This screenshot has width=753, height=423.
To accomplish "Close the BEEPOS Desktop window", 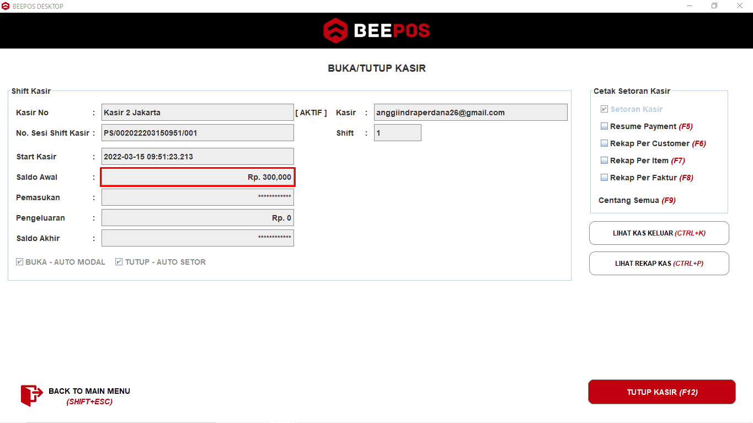I will tap(740, 6).
